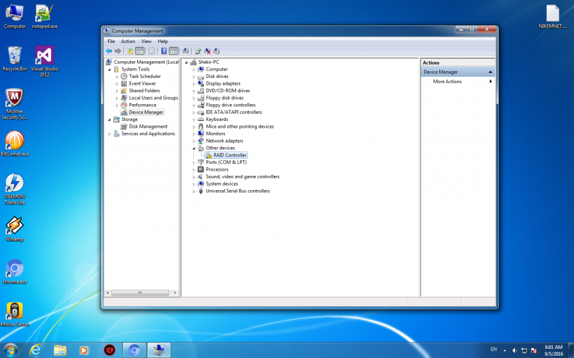The width and height of the screenshot is (574, 358).
Task: Click the BitComet.exe desktop icon
Action: [15, 144]
